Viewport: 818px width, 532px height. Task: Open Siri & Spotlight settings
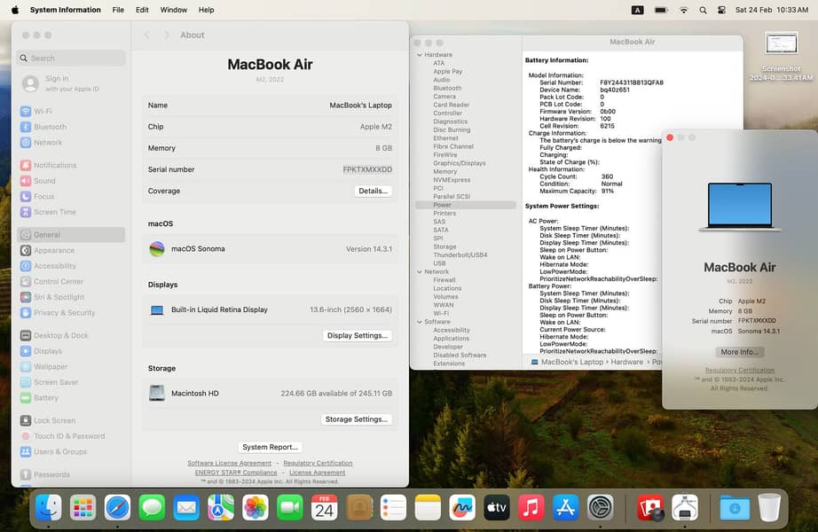tap(59, 297)
